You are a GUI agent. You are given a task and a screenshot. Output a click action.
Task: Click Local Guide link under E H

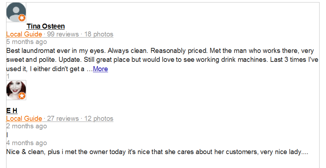[24, 119]
